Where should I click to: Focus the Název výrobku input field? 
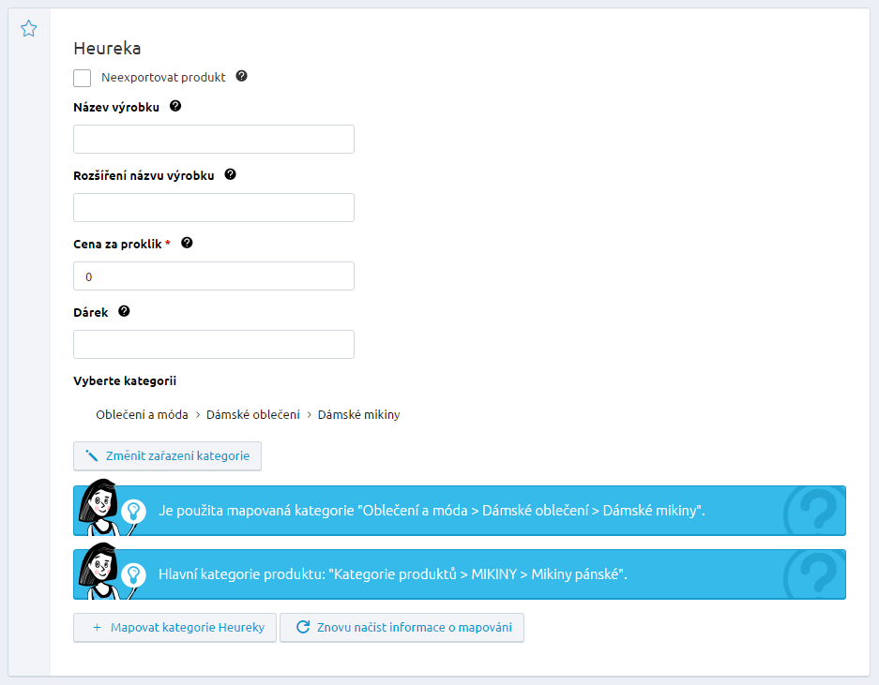click(214, 139)
